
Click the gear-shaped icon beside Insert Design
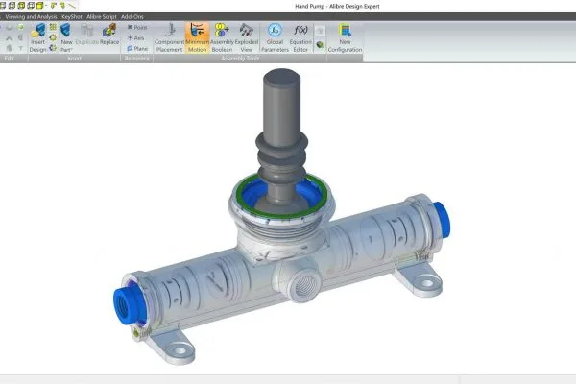pyautogui.click(x=53, y=37)
